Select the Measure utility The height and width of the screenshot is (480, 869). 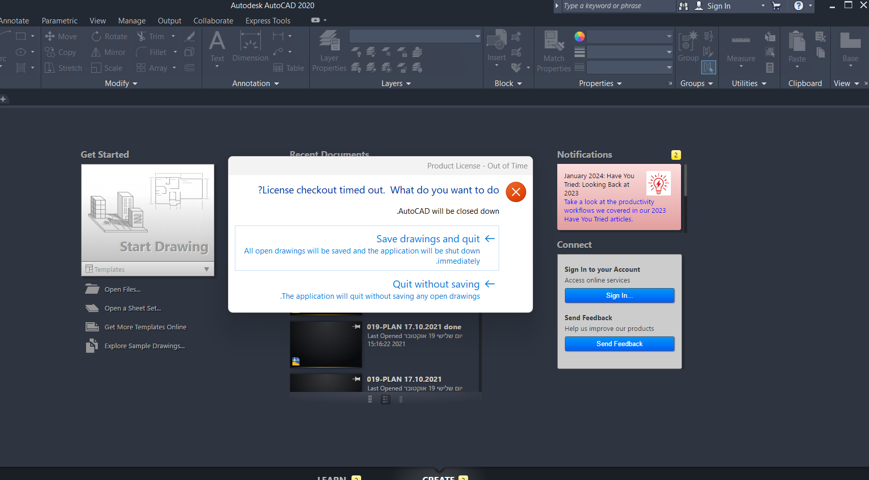(x=741, y=49)
